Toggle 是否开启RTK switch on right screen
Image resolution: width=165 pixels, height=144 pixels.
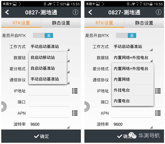(126, 35)
